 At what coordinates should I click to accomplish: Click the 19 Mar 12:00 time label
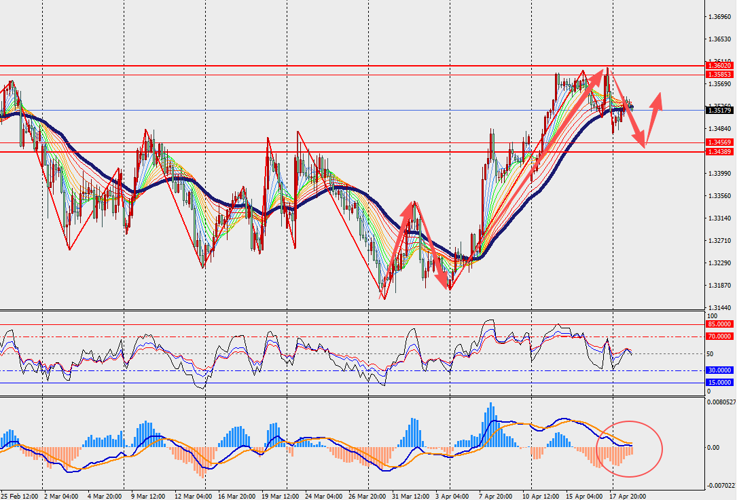pos(280,495)
